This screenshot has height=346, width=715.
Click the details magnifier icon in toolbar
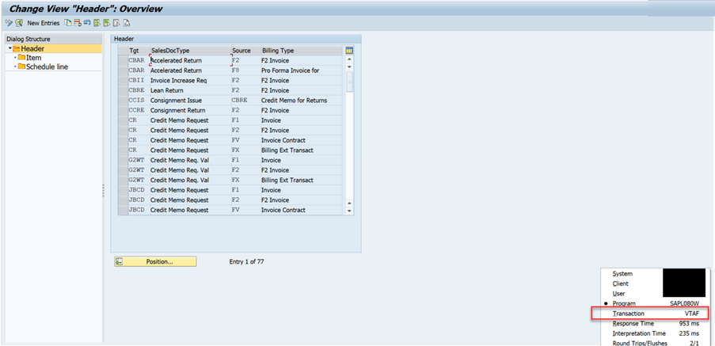tap(19, 23)
